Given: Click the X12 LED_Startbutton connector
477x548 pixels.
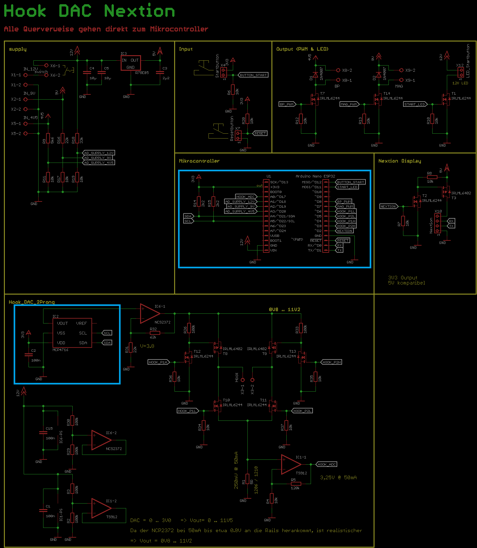Looking at the screenshot, I should pos(460,72).
